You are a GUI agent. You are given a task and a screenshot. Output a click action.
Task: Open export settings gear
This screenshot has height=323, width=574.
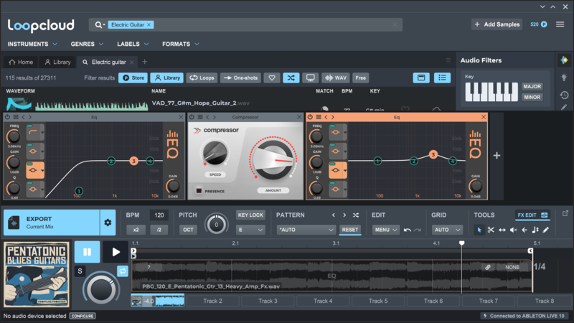tap(108, 223)
